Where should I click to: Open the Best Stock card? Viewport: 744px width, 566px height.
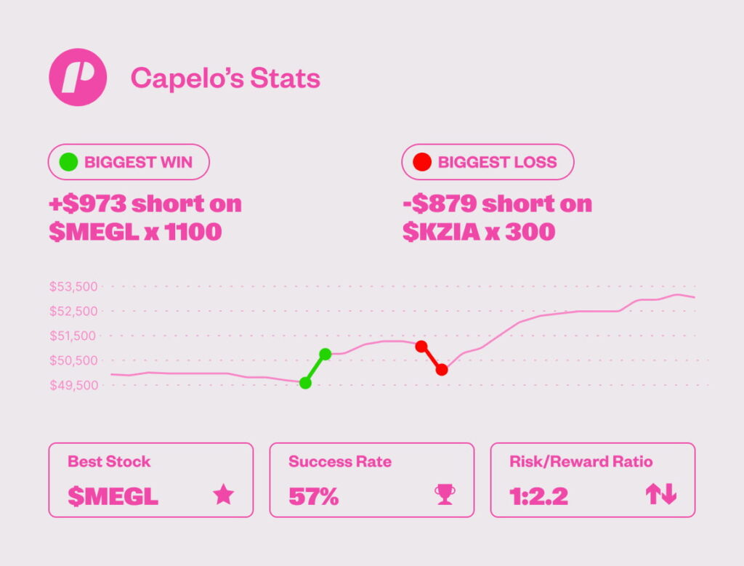pyautogui.click(x=151, y=480)
